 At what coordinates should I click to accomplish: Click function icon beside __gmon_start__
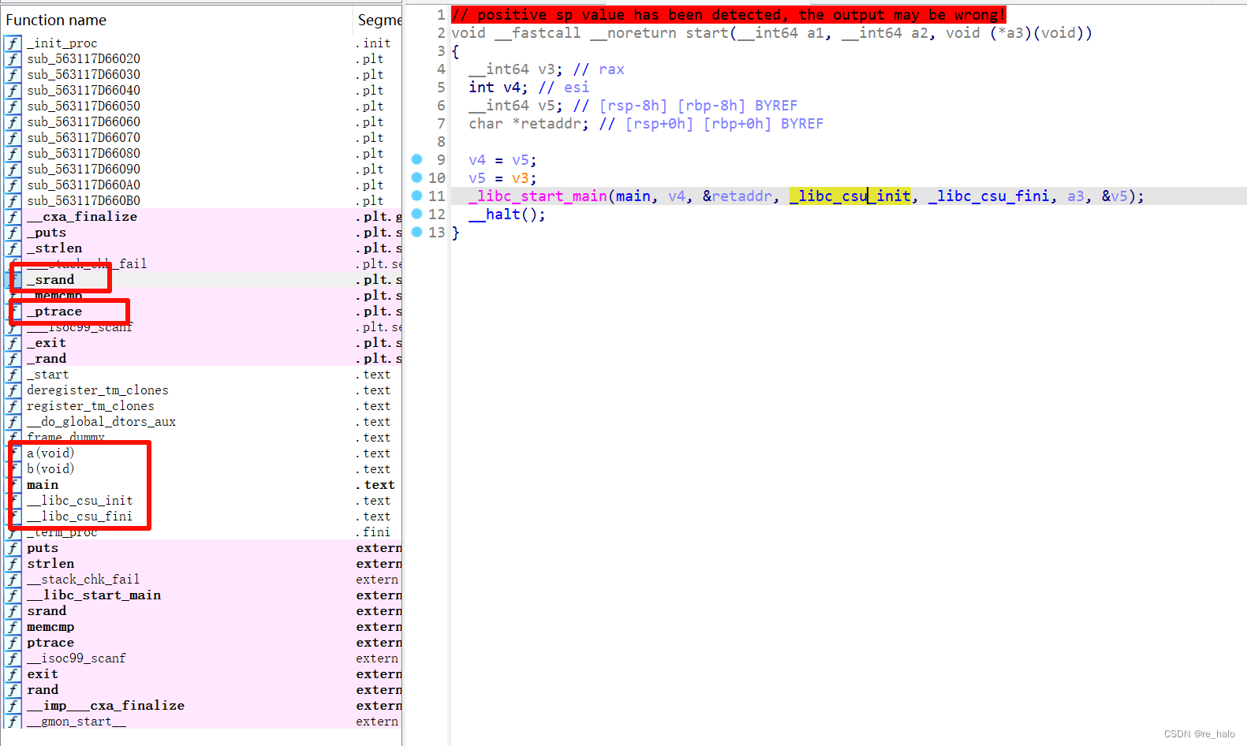pos(13,722)
